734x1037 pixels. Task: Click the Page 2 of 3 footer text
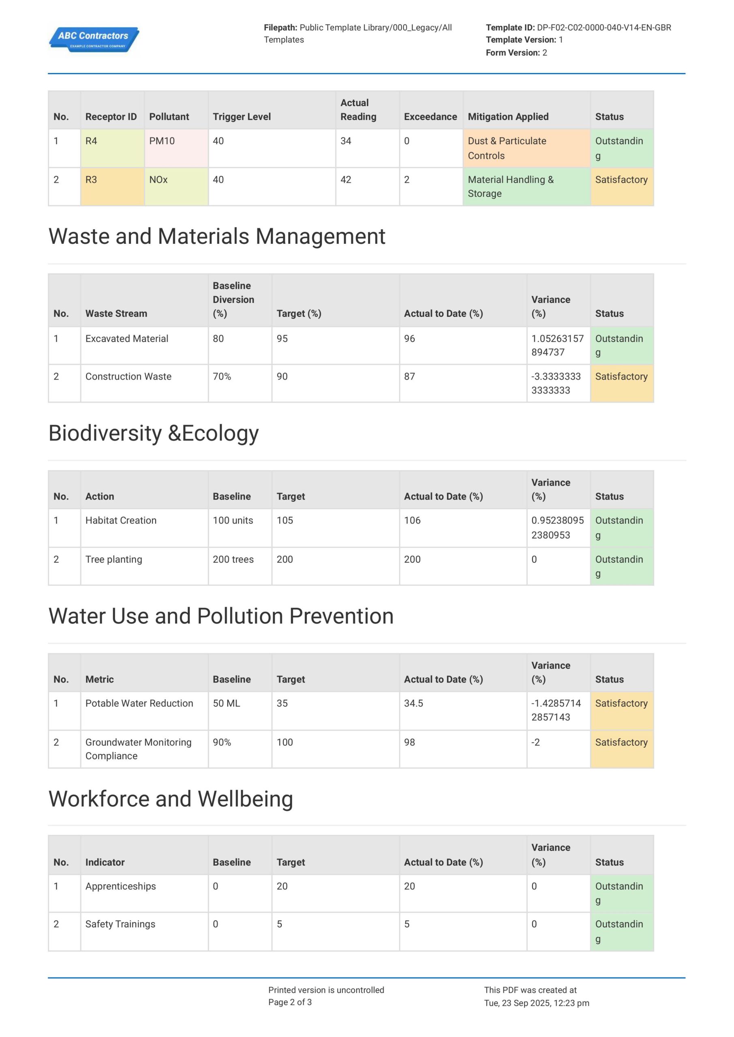click(x=290, y=1002)
